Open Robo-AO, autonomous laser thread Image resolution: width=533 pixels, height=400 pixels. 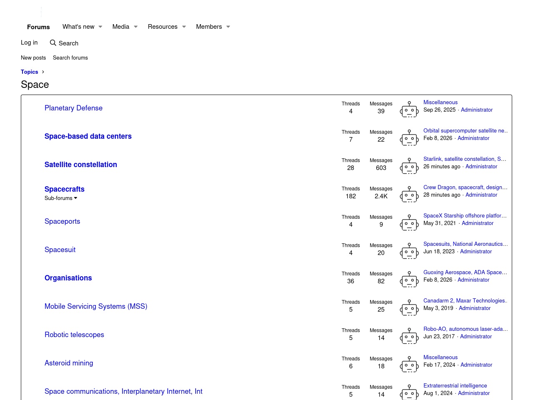[466, 329]
